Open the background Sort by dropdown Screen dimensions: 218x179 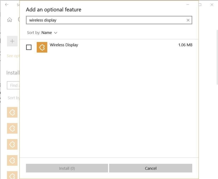(x=14, y=98)
